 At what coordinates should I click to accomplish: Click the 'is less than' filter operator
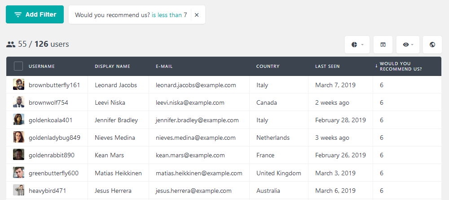(167, 15)
